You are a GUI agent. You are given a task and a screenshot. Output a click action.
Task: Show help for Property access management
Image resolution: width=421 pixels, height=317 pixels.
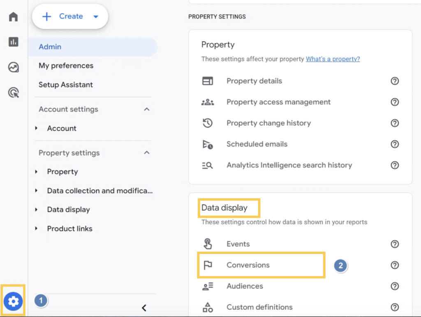[x=395, y=102]
